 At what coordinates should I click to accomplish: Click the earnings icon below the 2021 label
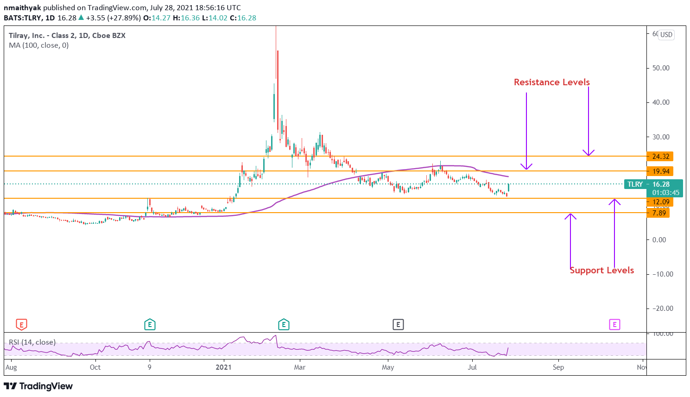tap(284, 325)
